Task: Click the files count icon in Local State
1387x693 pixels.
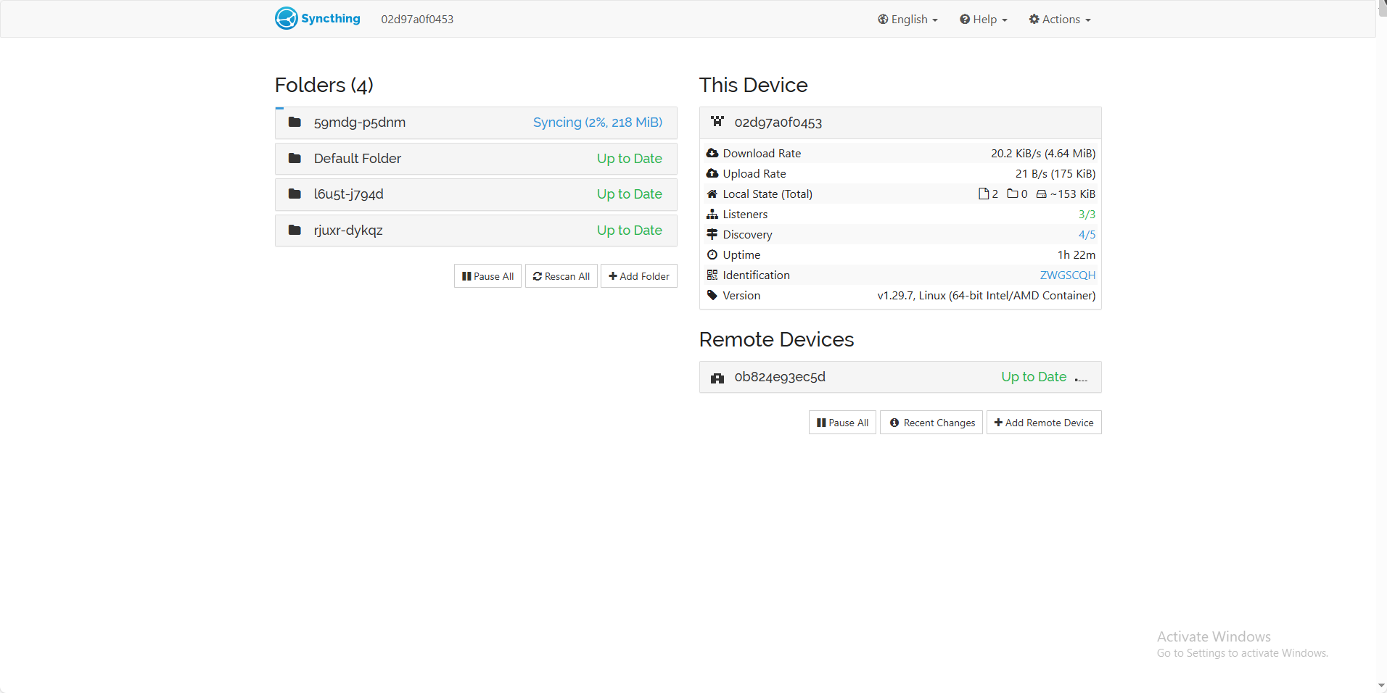Action: (984, 194)
